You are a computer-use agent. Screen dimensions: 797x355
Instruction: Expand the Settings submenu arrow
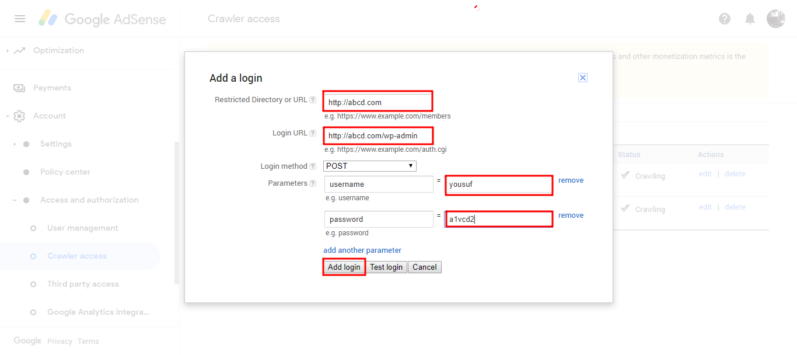tap(15, 144)
